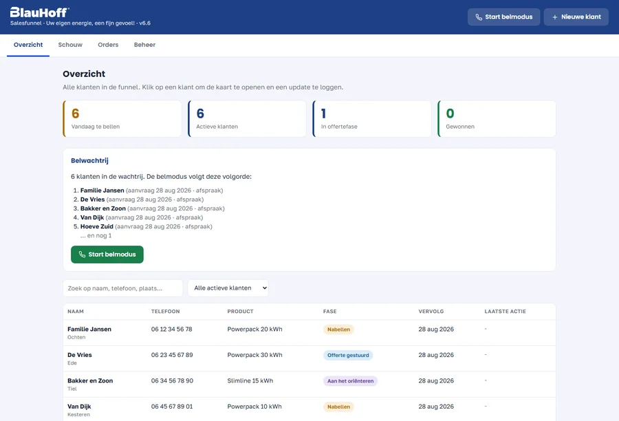Click the LAATSTE ACTIE column header
Viewport: 619px width, 421px height.
(x=506, y=311)
